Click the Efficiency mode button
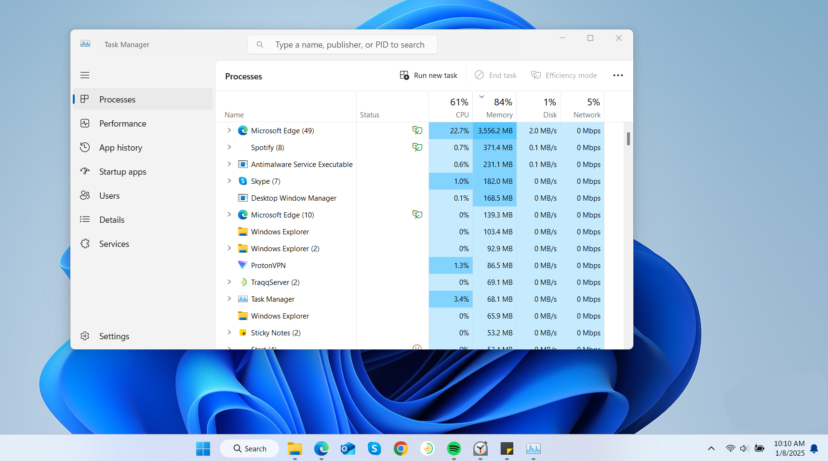The width and height of the screenshot is (828, 461). tap(564, 75)
